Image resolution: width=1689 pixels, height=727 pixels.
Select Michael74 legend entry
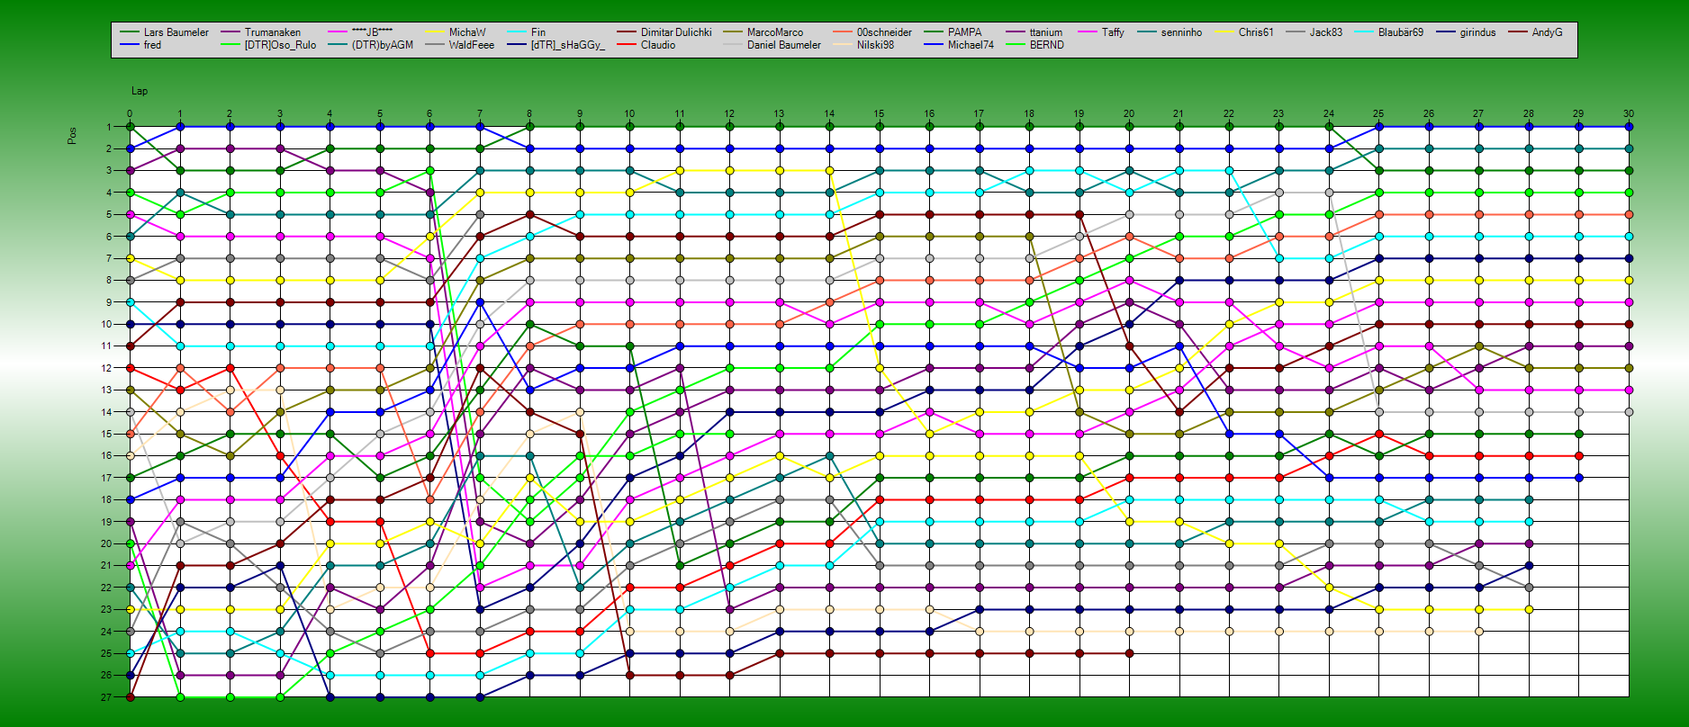[971, 45]
